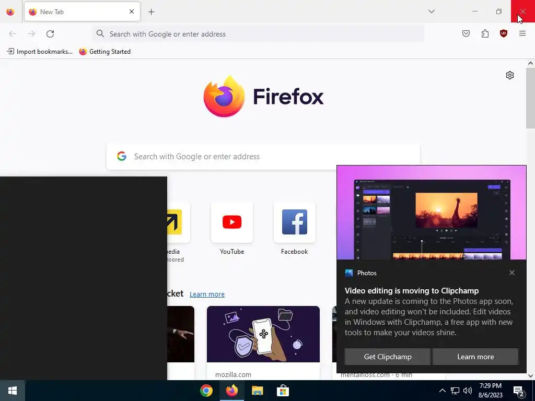Image resolution: width=535 pixels, height=401 pixels.
Task: Open Microsoft Store from the taskbar
Action: [283, 391]
